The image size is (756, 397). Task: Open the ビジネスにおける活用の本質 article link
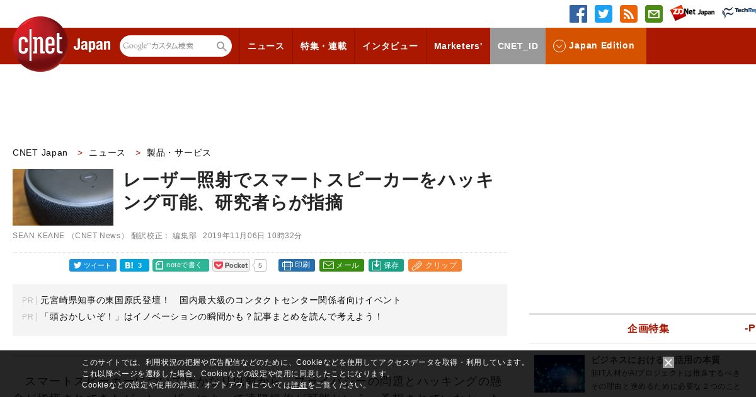(x=655, y=360)
